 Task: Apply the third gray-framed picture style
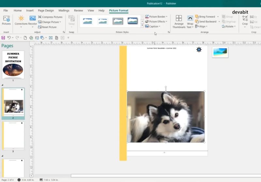click(118, 21)
